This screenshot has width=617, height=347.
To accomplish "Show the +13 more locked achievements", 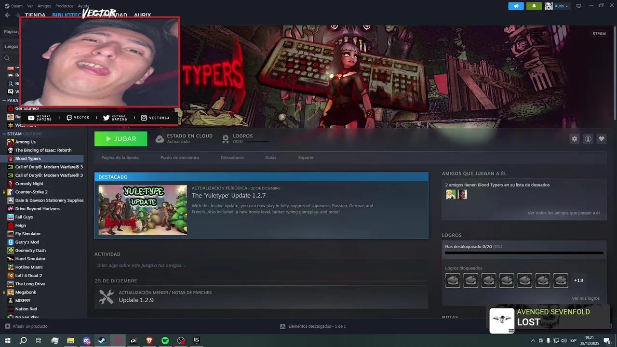I will tap(578, 280).
